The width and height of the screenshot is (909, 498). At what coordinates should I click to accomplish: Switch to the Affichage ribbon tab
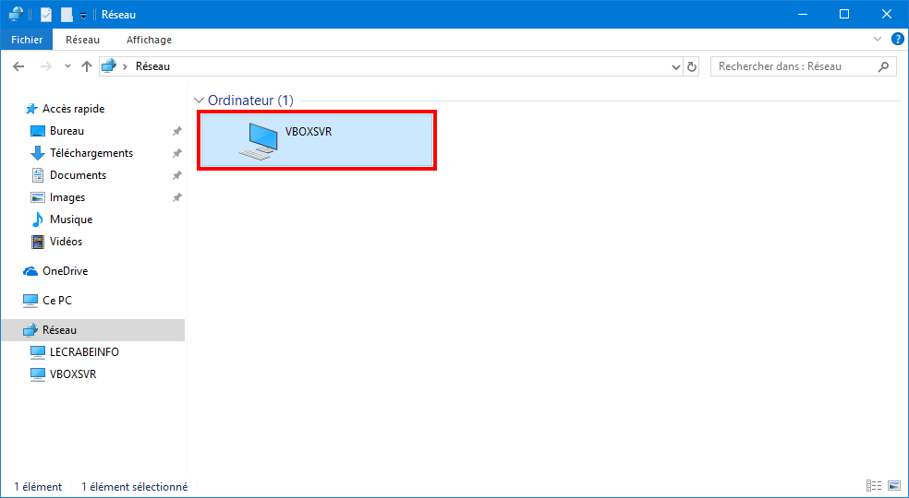[x=149, y=40]
